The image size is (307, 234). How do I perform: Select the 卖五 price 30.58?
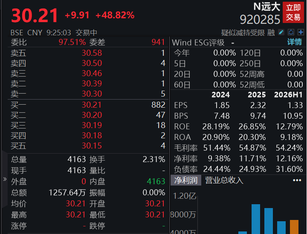92,53
